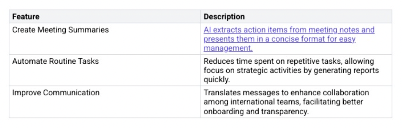Click the word 'management.' in the link
Viewport: 402px width, 128px height.
point(228,48)
